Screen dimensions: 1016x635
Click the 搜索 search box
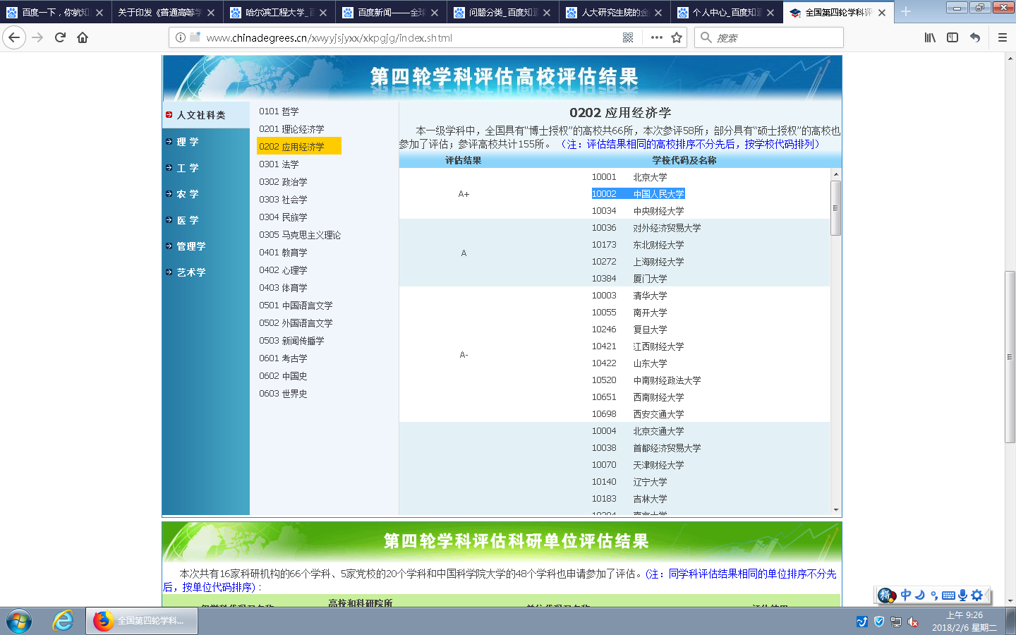(769, 37)
